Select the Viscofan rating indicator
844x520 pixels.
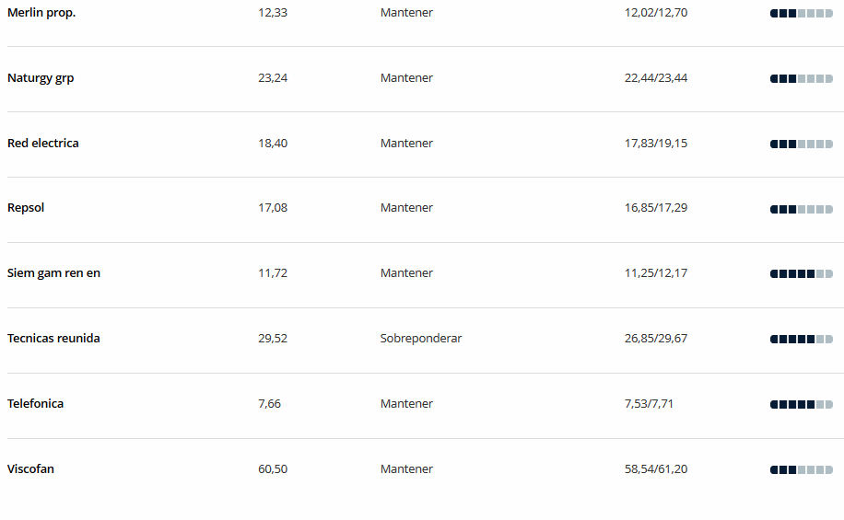(801, 470)
